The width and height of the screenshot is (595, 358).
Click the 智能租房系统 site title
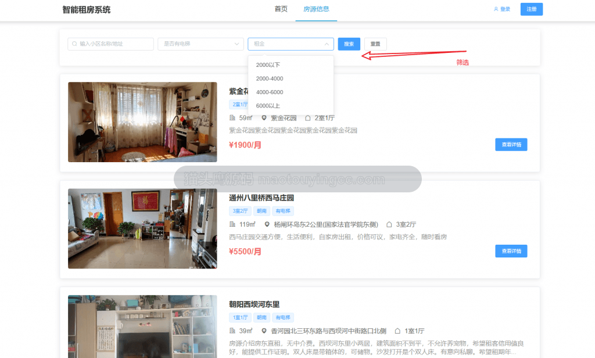pos(87,10)
